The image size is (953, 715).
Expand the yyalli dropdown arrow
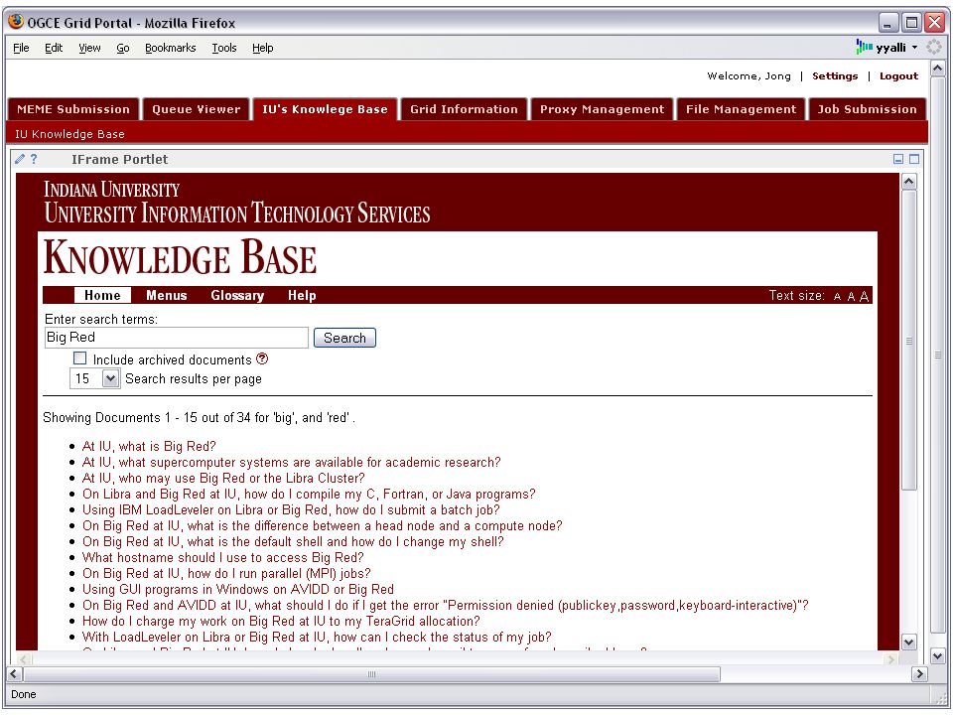click(x=914, y=48)
